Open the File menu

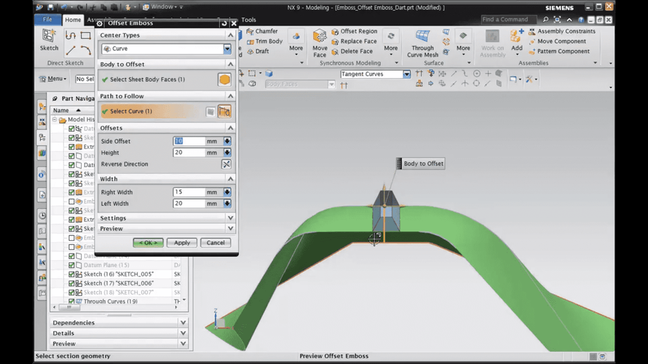[47, 20]
